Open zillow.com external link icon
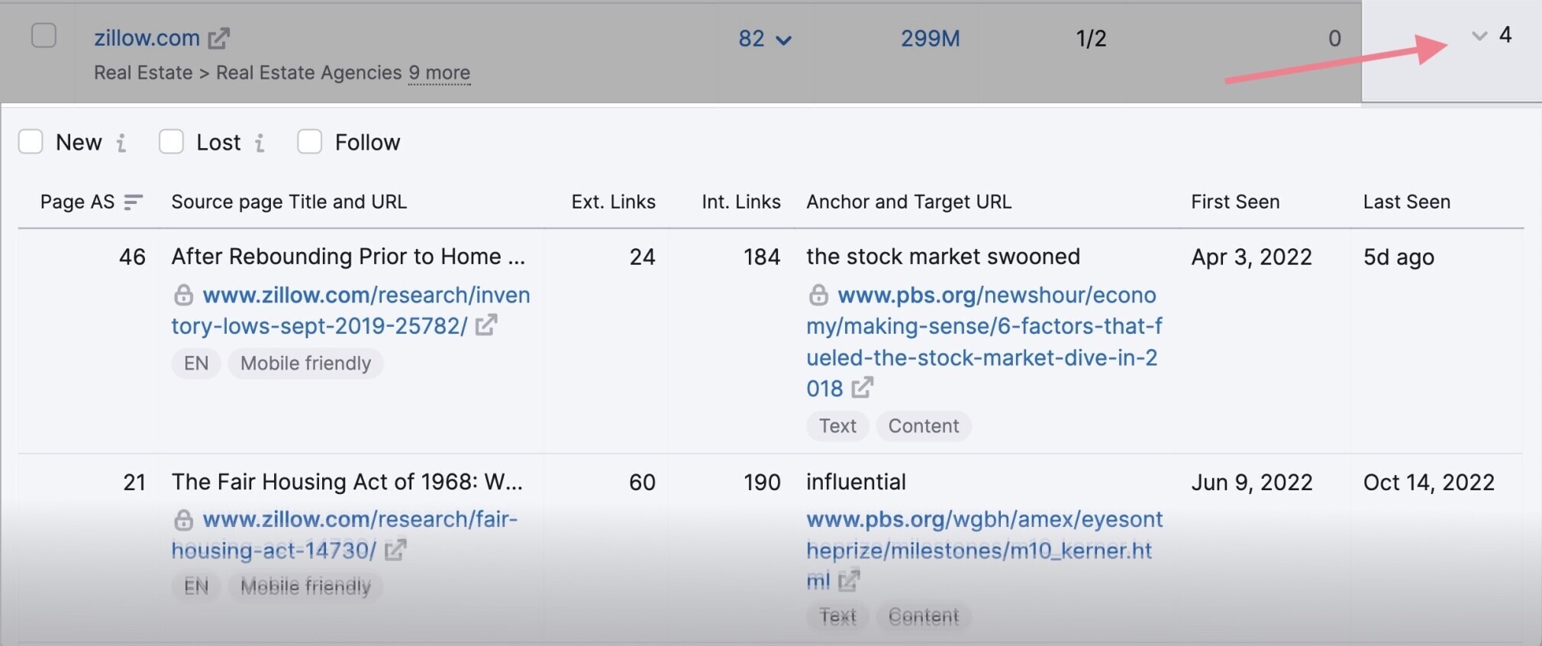This screenshot has height=646, width=1542. [x=219, y=38]
